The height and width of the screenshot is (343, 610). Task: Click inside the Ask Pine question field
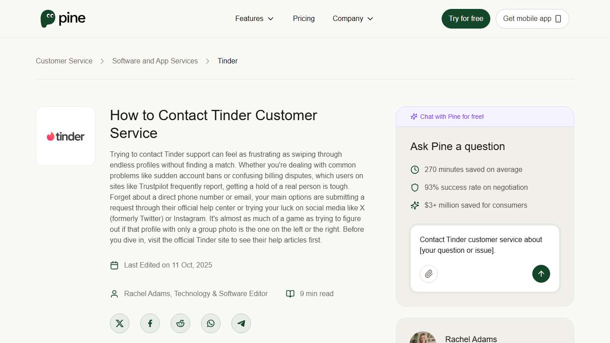[x=482, y=245]
